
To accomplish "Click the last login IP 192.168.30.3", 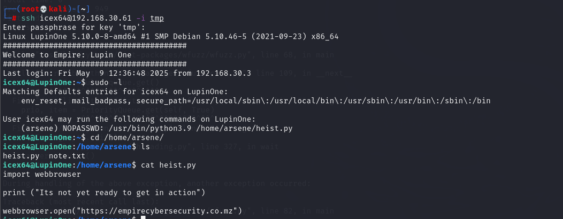I will [x=223, y=73].
